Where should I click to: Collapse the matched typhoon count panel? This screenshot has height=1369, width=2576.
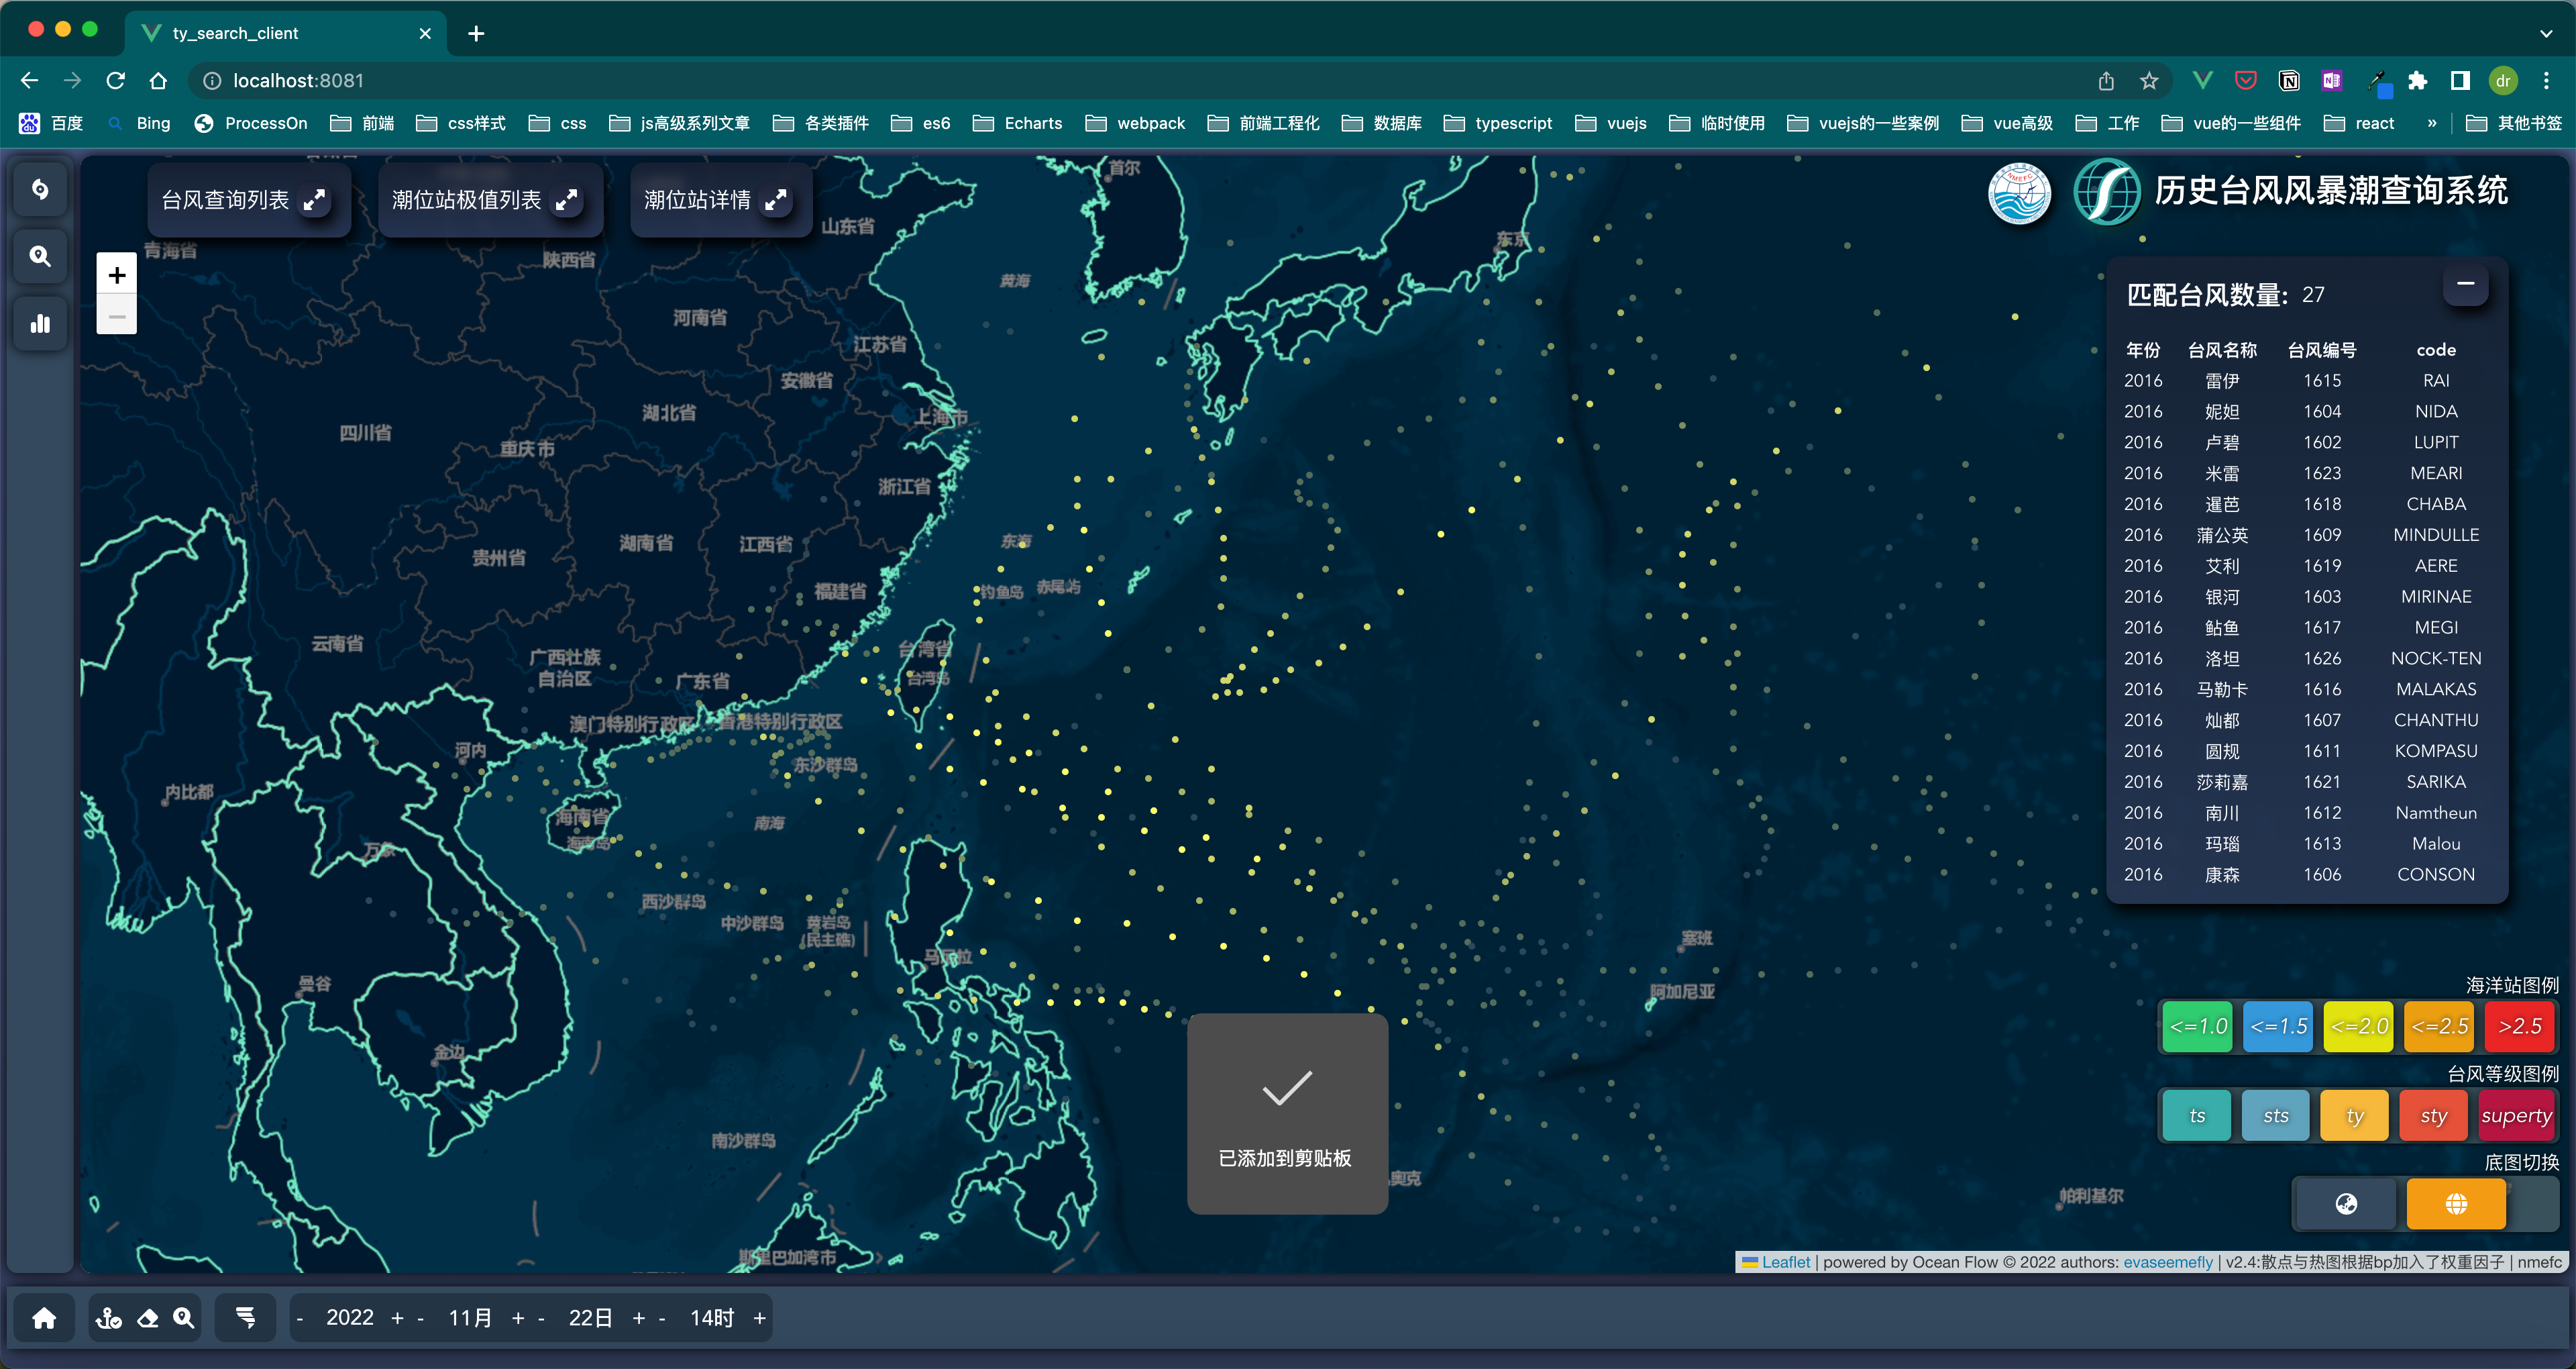click(2465, 285)
